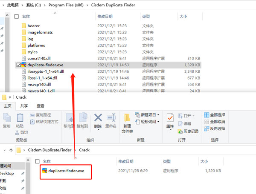Screen dimensions: 256x194
Task: Click the up arrow of the Crack sidebar scrollbar
Action: 28,160
